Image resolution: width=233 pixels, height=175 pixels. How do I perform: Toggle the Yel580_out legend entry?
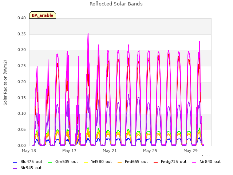click(x=98, y=162)
